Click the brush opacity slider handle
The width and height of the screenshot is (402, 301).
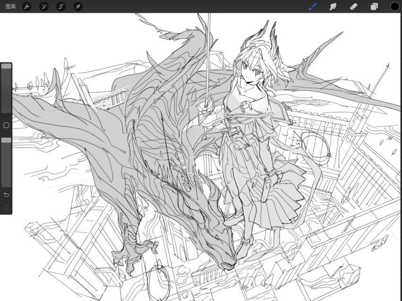tap(6, 140)
